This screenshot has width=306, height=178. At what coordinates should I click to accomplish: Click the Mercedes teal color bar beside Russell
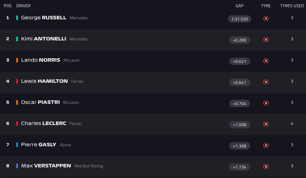click(x=17, y=18)
